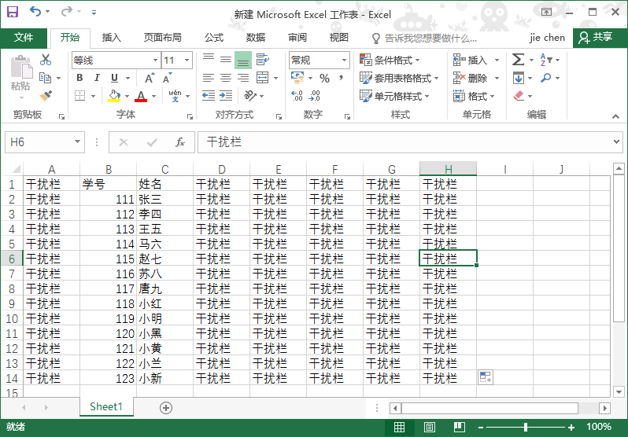The width and height of the screenshot is (628, 437).
Task: Click the Save icon in title bar
Action: pos(13,13)
